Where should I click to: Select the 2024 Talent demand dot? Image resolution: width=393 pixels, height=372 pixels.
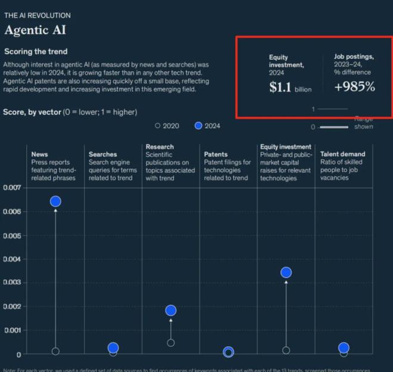pyautogui.click(x=344, y=348)
